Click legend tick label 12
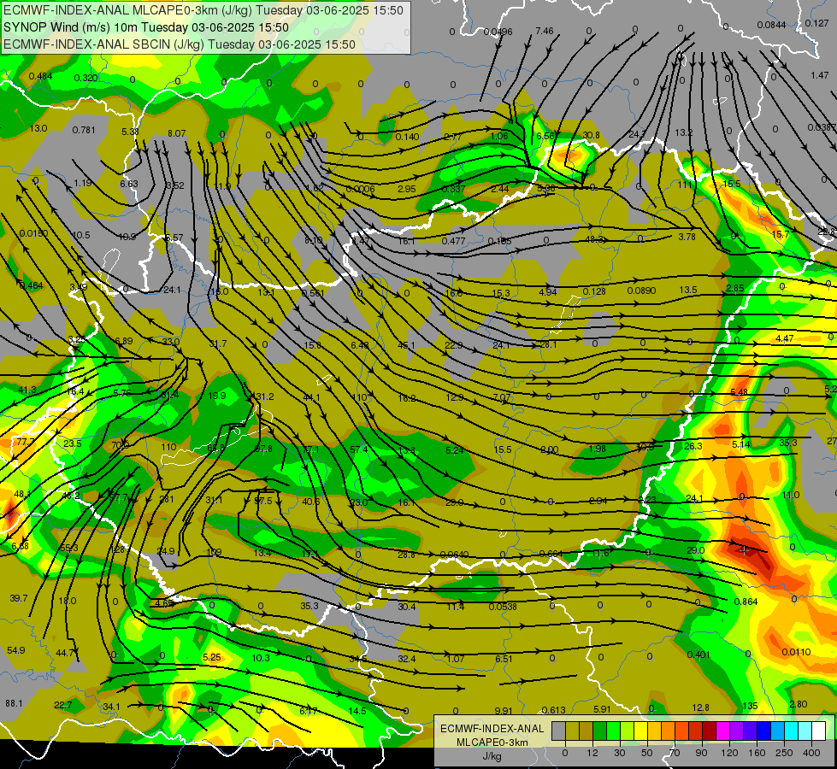 pos(592,753)
